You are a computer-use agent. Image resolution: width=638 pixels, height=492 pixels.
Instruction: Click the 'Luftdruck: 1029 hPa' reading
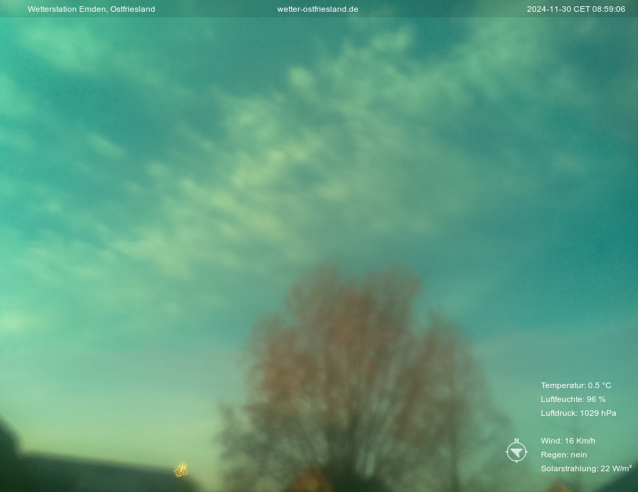(578, 413)
